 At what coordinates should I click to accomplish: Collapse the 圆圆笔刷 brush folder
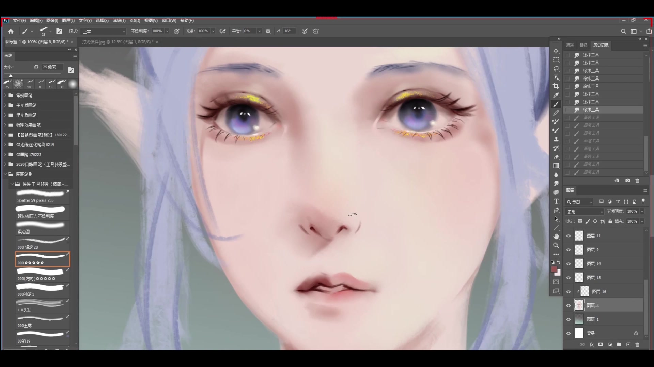click(x=5, y=174)
